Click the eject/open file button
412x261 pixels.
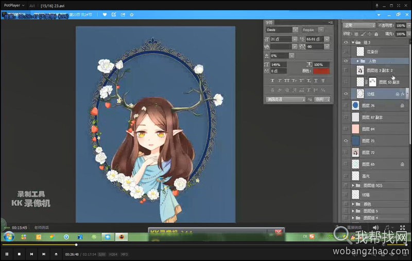(x=56, y=254)
